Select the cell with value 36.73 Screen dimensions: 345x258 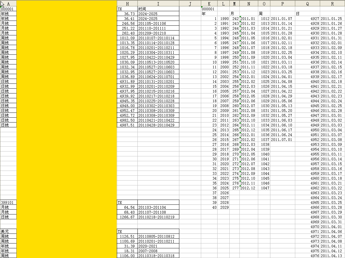127,14
